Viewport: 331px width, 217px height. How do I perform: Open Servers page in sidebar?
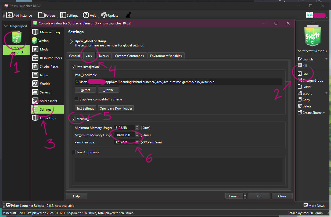pyautogui.click(x=45, y=92)
